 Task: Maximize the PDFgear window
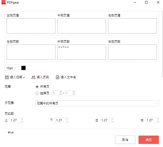tap(146, 2)
